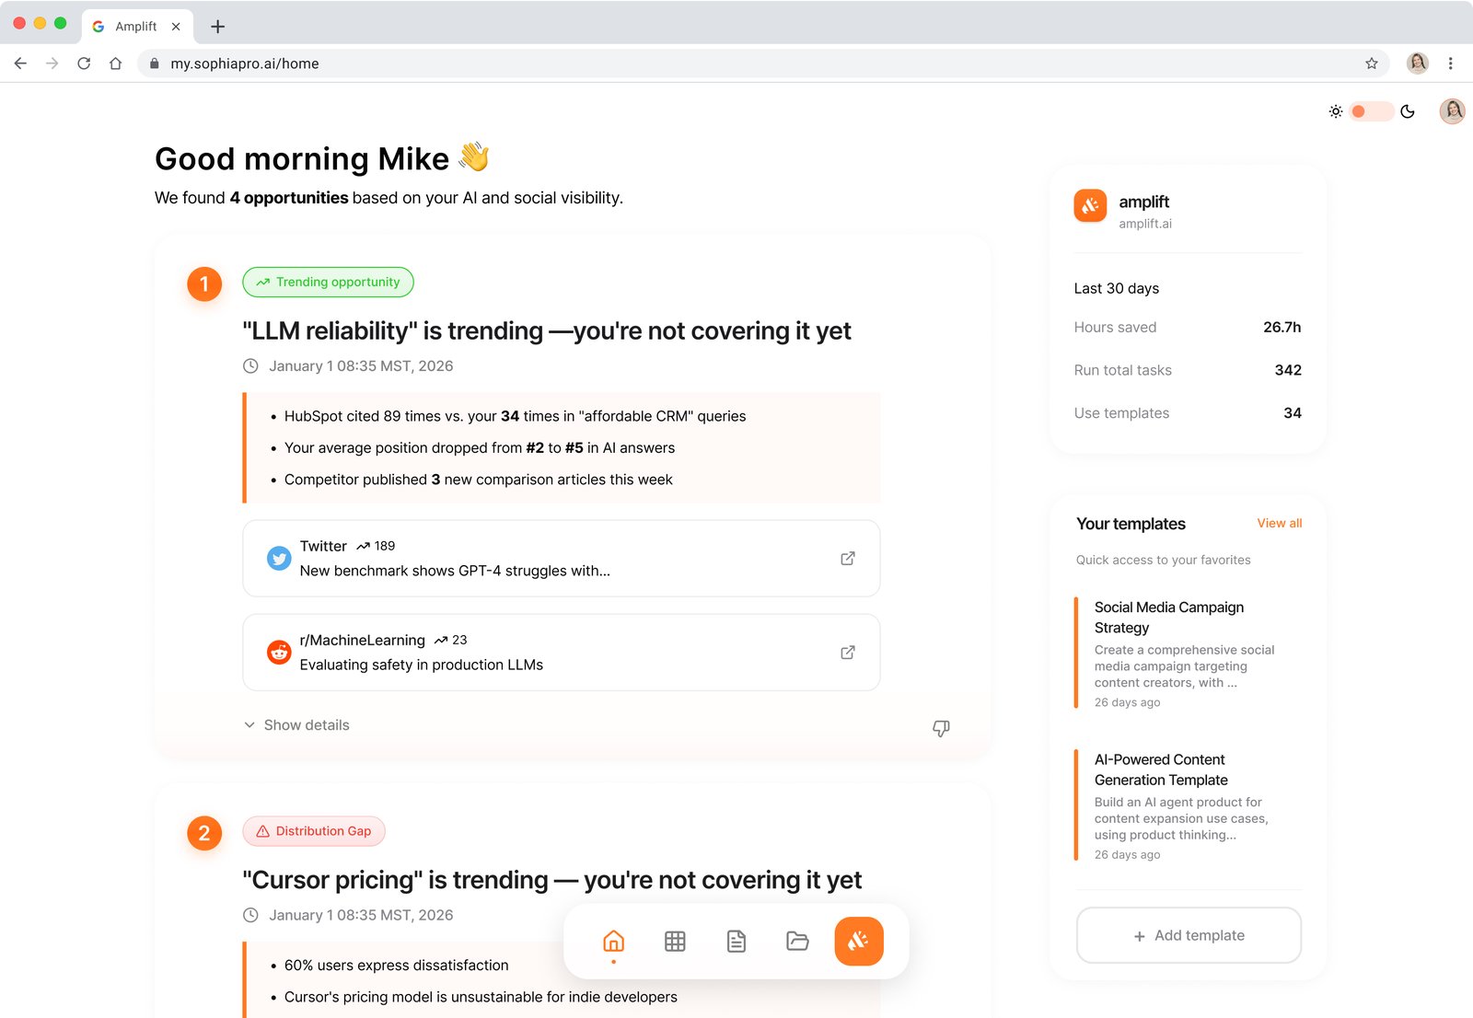
Task: Click the "Cursor pricing" is trending headline
Action: 552,880
